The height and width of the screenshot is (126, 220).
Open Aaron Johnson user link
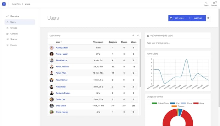point(62,66)
